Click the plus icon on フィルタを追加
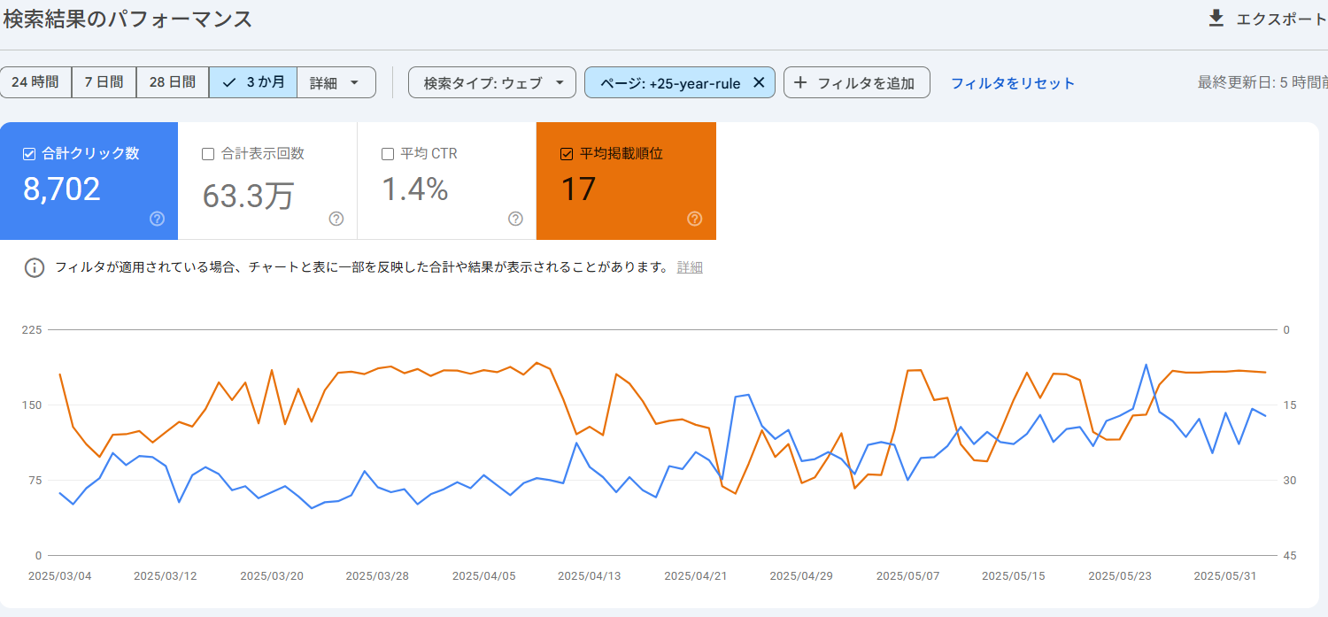 click(802, 81)
